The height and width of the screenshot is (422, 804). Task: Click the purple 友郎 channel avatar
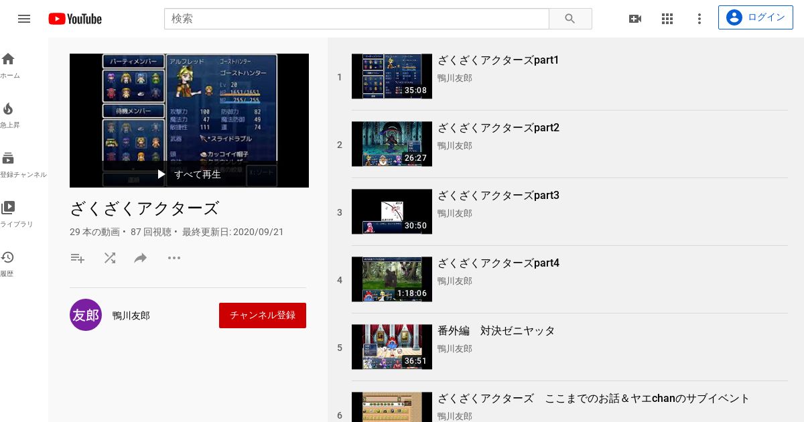pyautogui.click(x=86, y=315)
